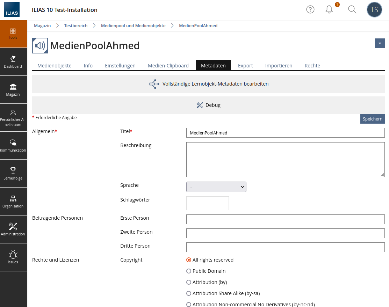Viewport: 389px width, 307px height.
Task: Open notifications bell icon
Action: click(x=329, y=10)
